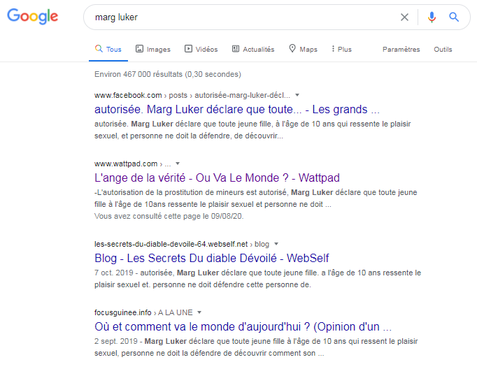This screenshot has width=477, height=369.
Task: Open result 'L'ange de la vérité - Wattpad'
Action: [x=217, y=178]
